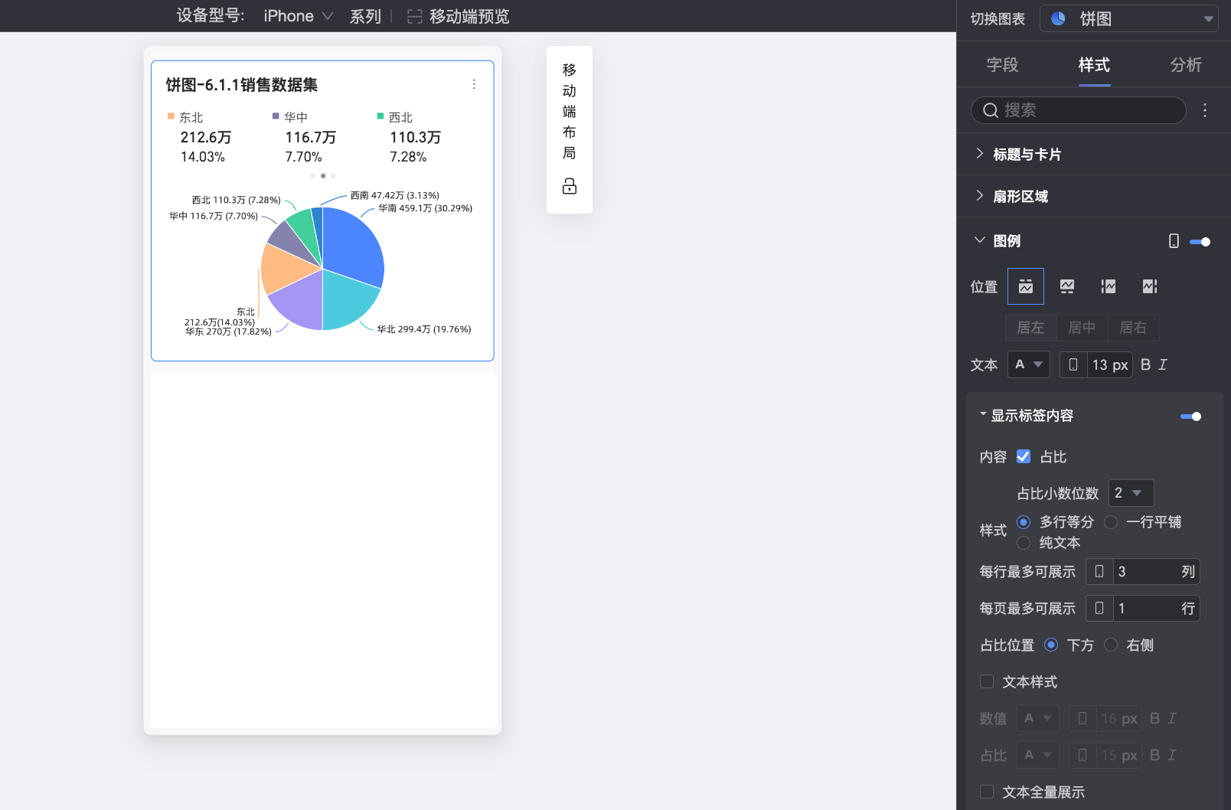1231x810 pixels.
Task: Click the 212.6万 value under 东北
Action: (206, 137)
